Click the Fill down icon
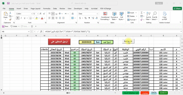Screen dimensions: 183x95 [142, 16]
